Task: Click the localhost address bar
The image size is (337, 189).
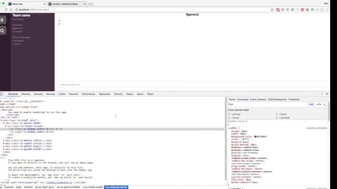Action: pyautogui.click(x=142, y=9)
